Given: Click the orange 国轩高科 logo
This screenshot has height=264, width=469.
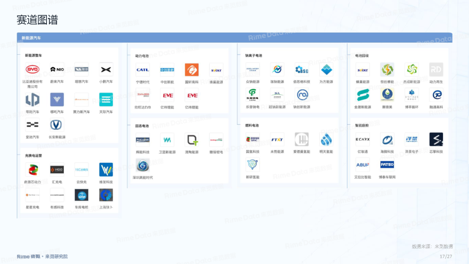Looking at the screenshot, I should tap(192, 70).
